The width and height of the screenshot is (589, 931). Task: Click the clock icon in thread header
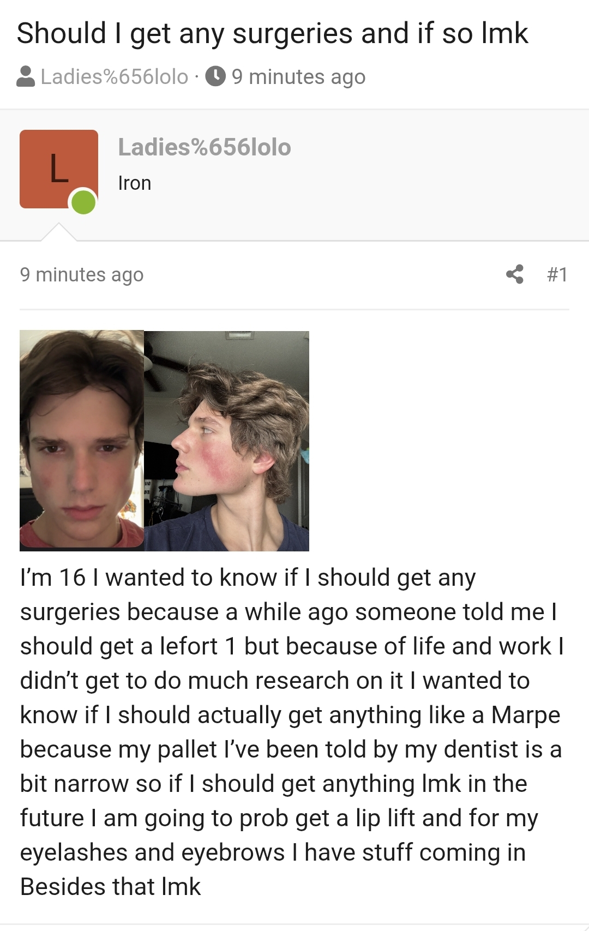click(216, 76)
